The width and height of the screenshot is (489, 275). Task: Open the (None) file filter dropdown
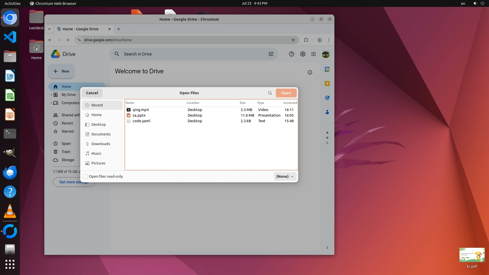tap(285, 176)
